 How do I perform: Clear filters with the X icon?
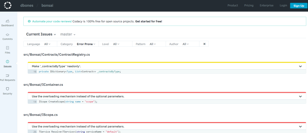click(204, 44)
